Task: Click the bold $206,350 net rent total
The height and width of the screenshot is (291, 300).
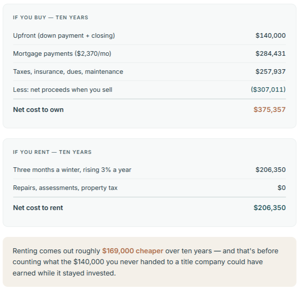Action: click(269, 208)
